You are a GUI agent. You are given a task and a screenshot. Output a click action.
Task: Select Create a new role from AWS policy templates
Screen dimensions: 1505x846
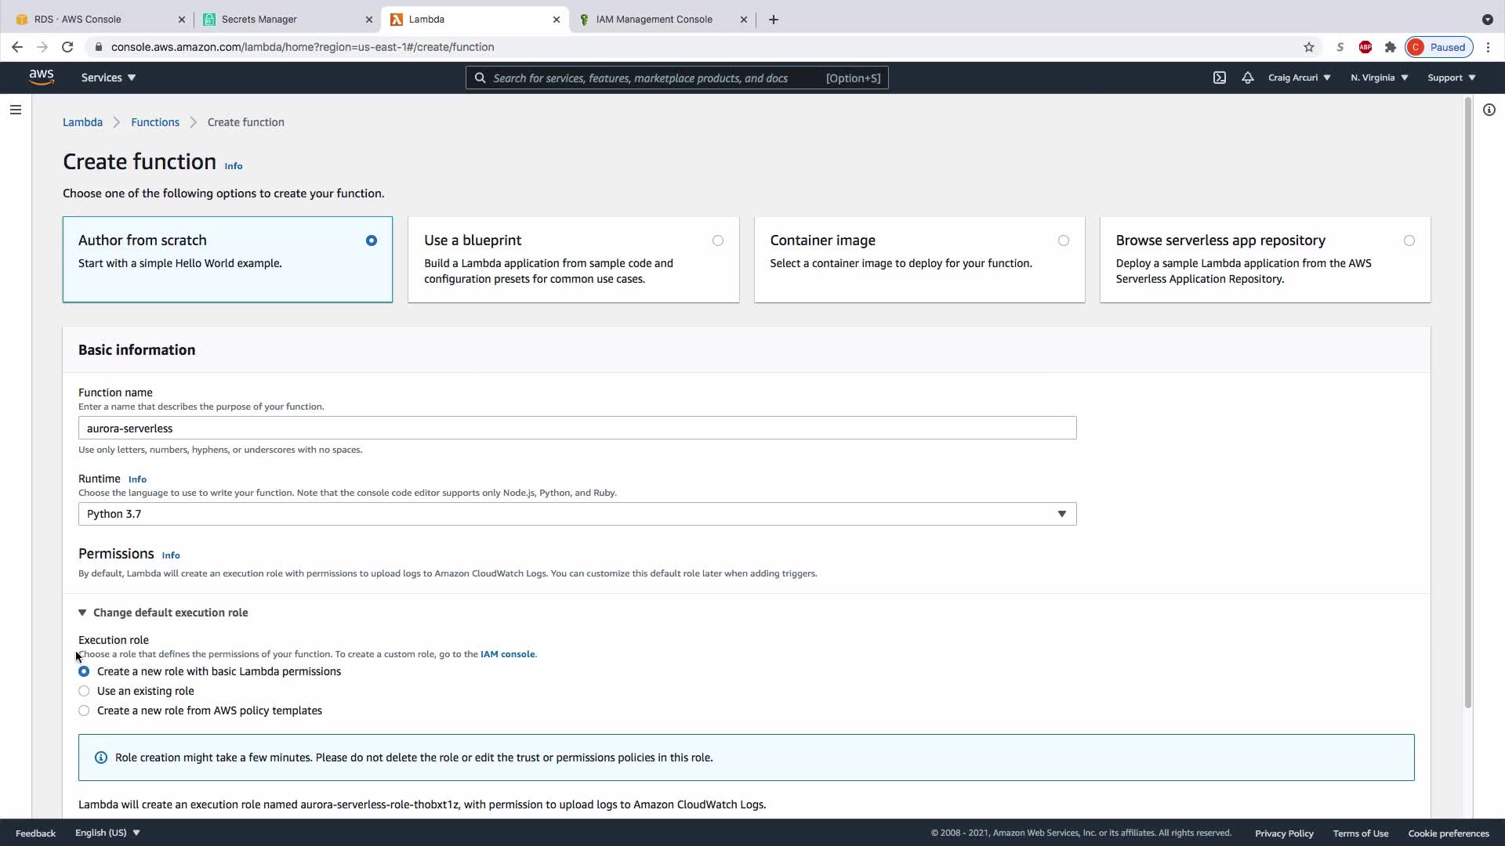point(84,710)
